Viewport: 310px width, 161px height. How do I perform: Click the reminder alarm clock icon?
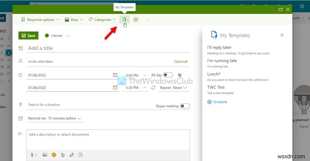(x=20, y=118)
